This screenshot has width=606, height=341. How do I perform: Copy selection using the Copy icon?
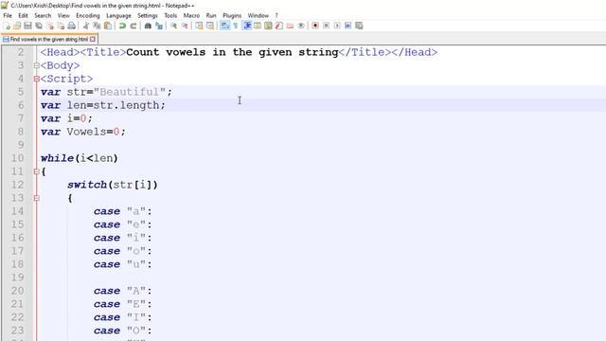tap(97, 26)
